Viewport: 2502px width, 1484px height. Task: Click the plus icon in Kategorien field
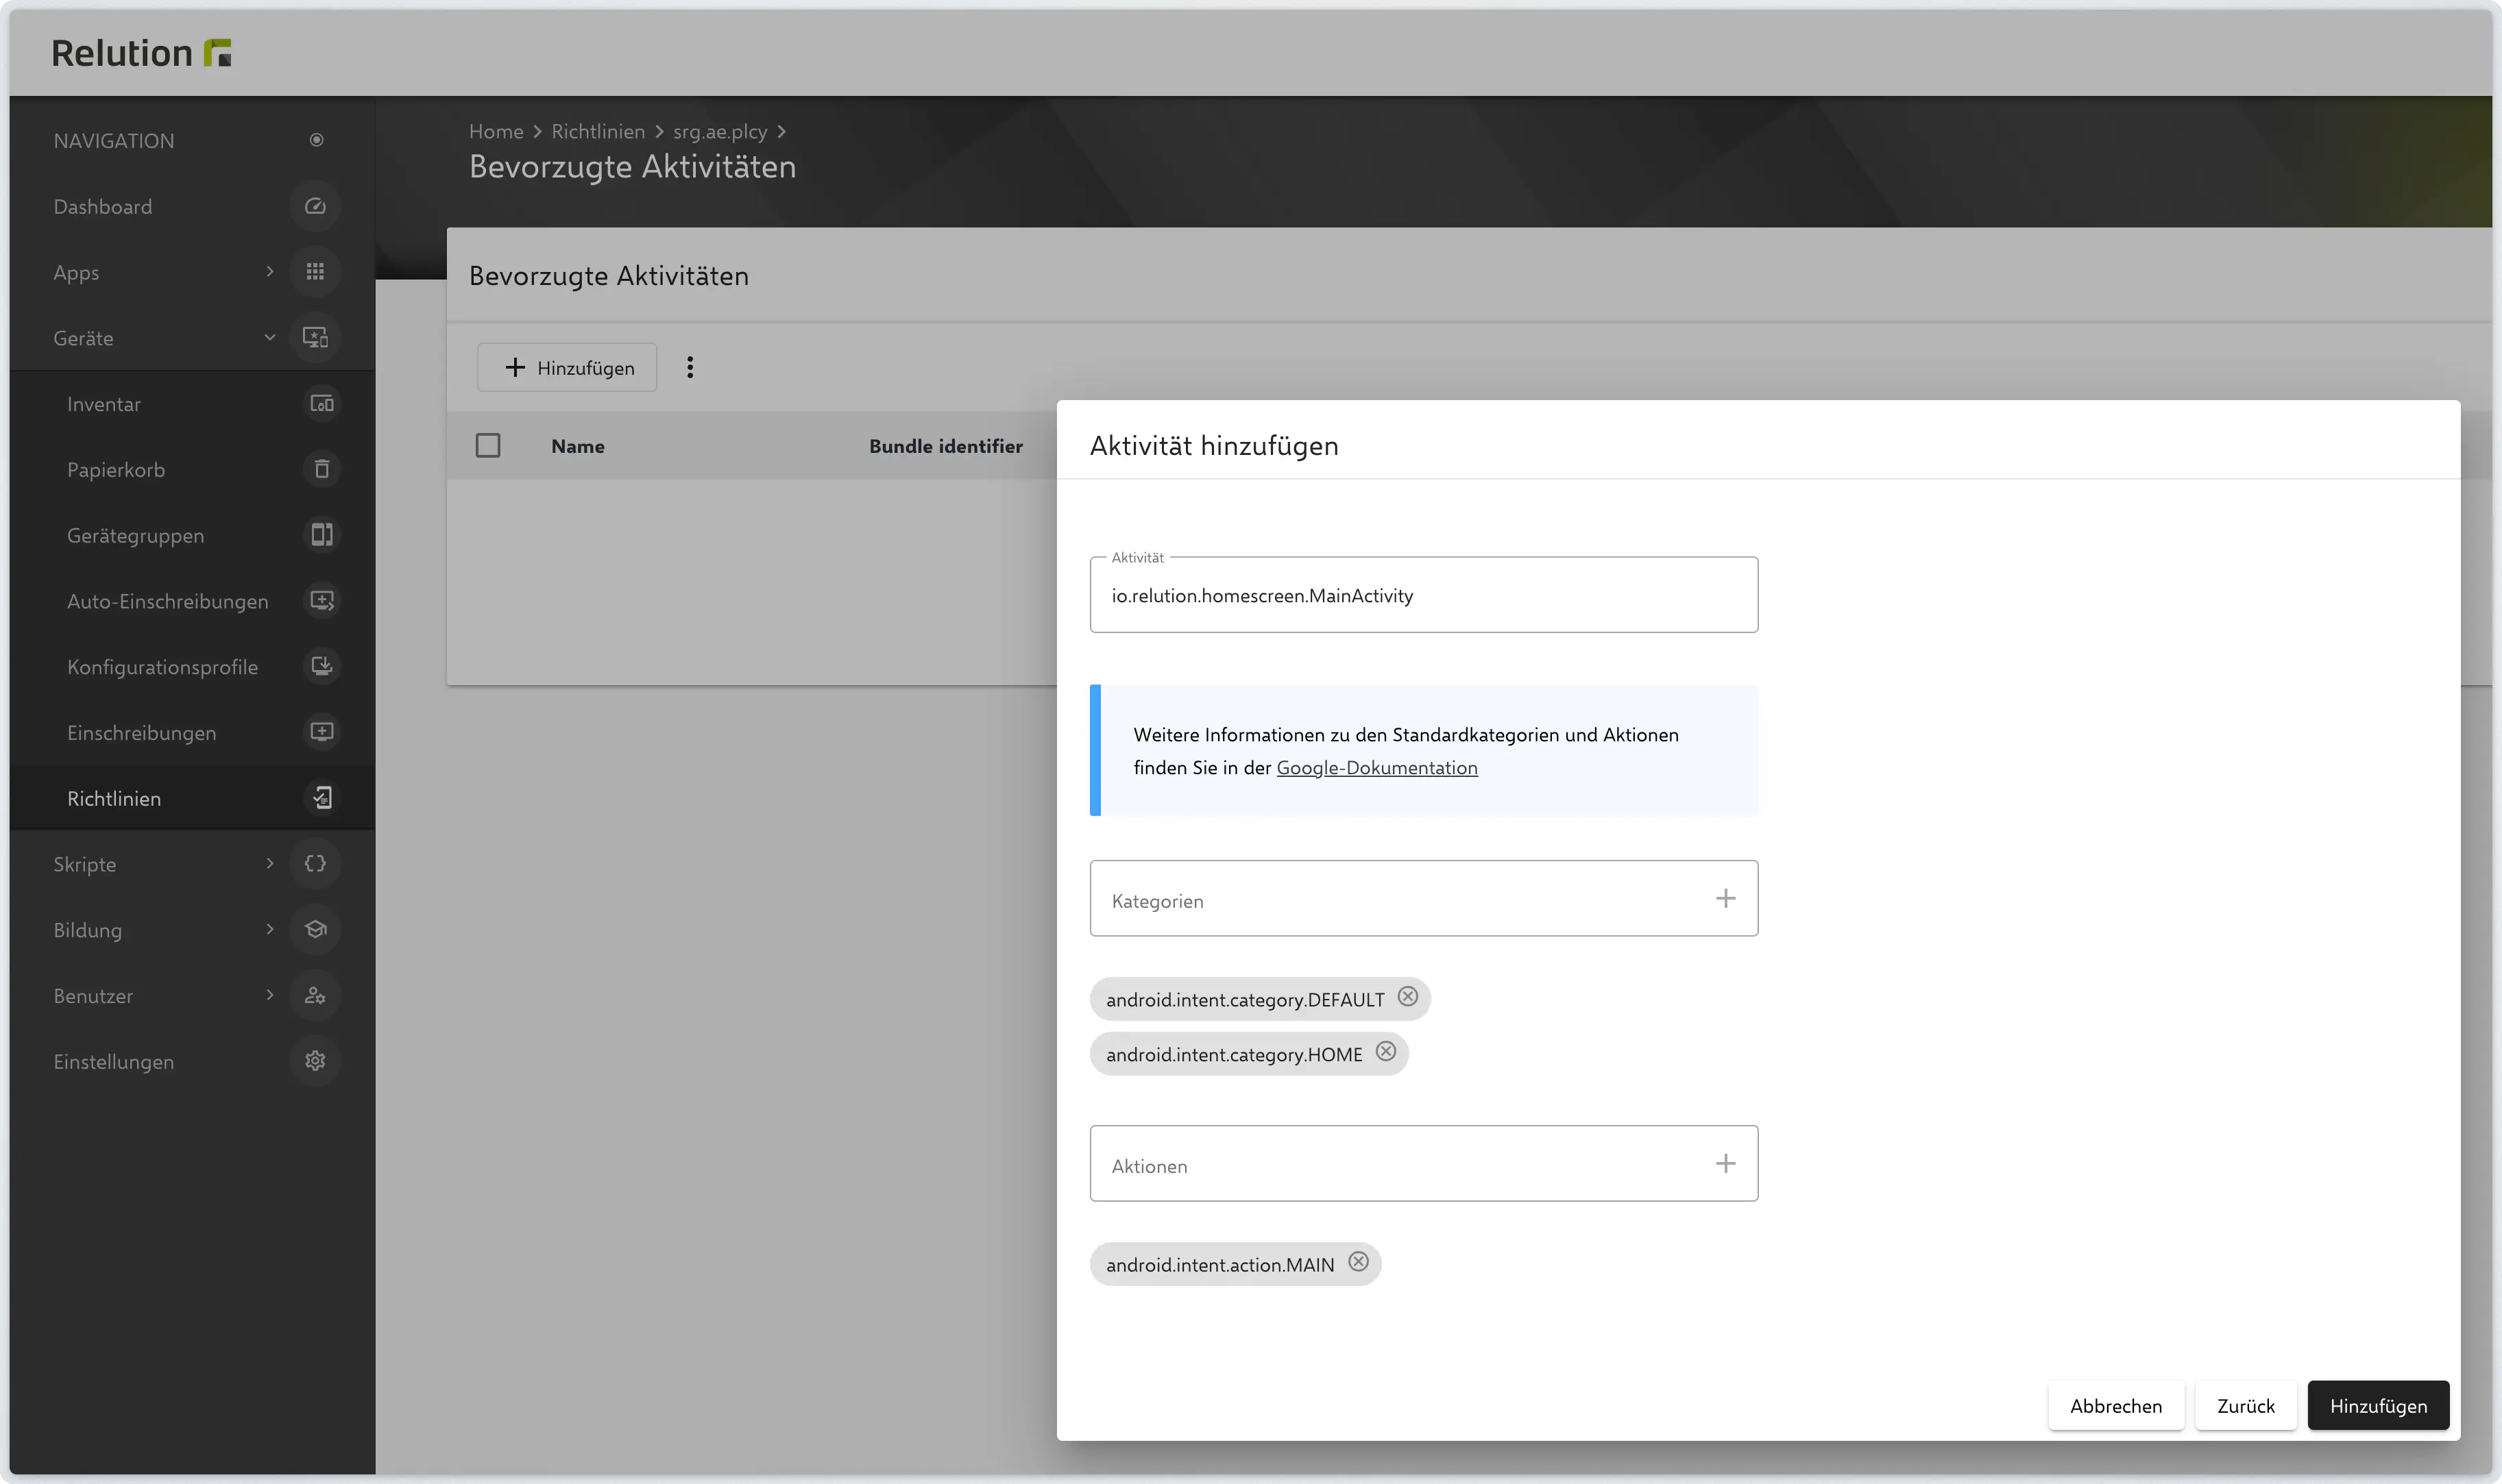click(x=1725, y=899)
